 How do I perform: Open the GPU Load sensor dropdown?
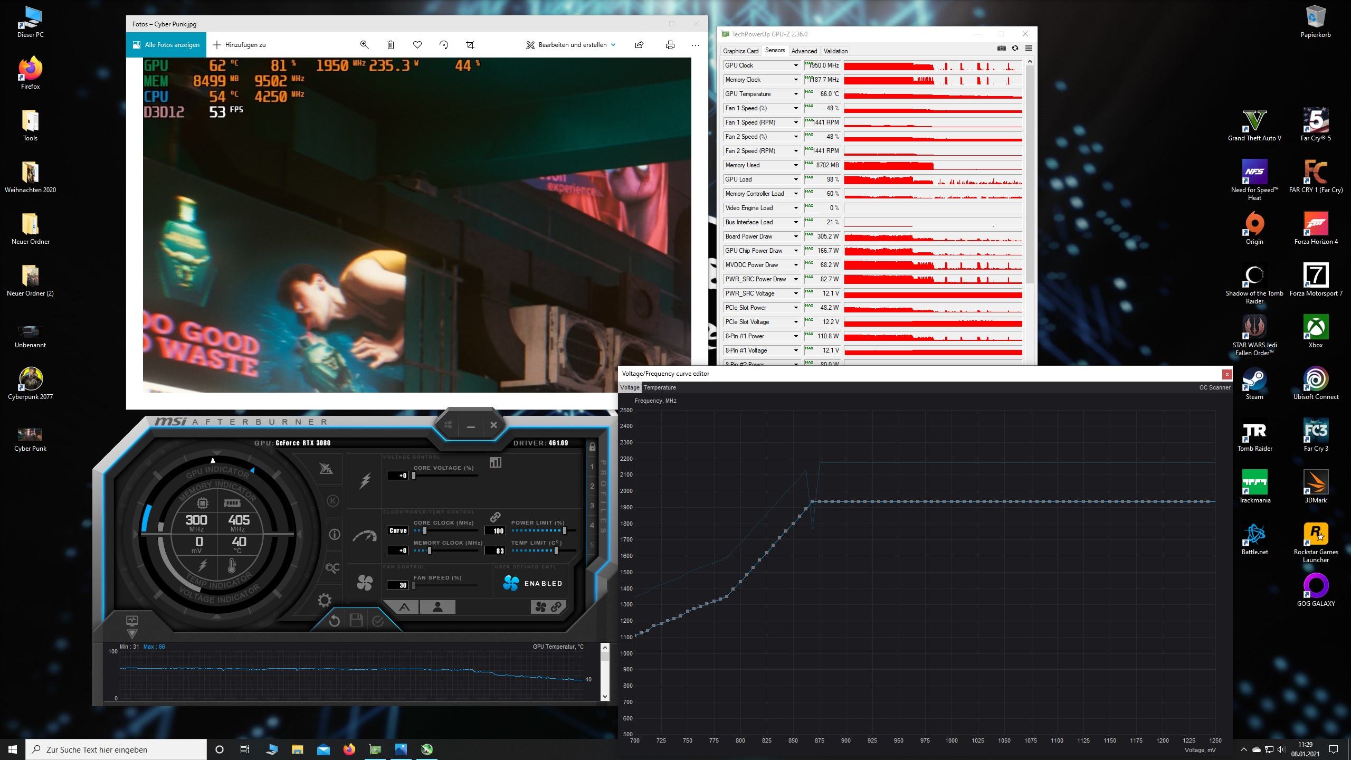pos(796,179)
